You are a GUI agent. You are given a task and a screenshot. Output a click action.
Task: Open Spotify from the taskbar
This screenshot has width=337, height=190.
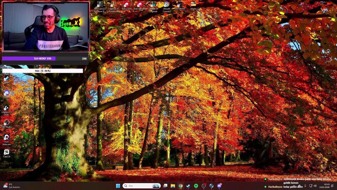[x=196, y=186]
